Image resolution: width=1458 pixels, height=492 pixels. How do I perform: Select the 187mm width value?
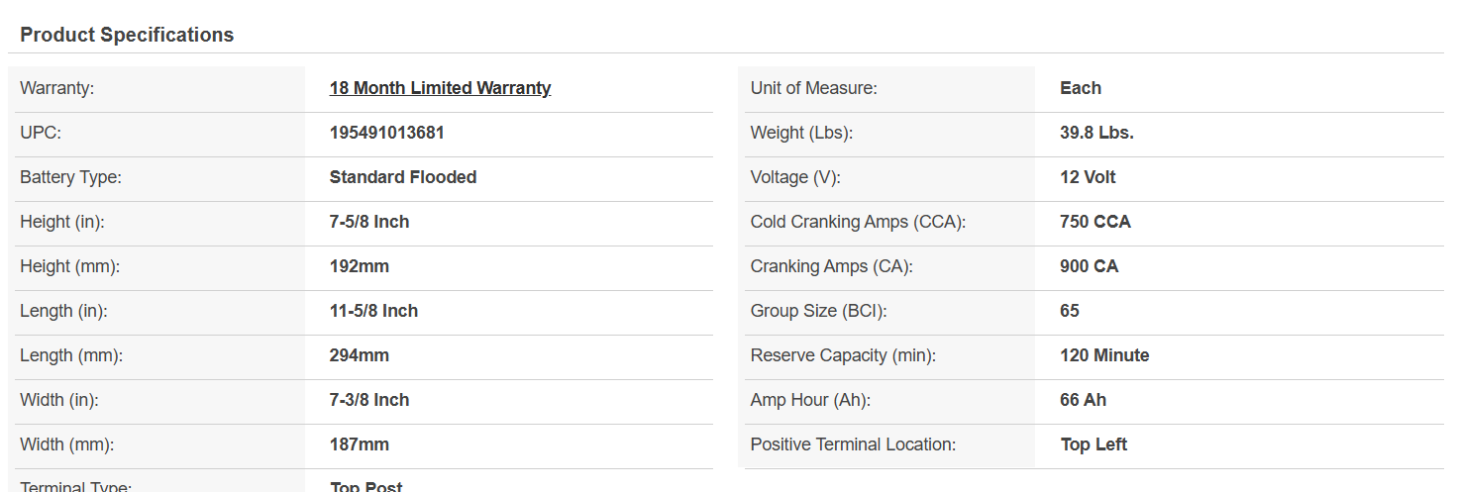[x=360, y=444]
